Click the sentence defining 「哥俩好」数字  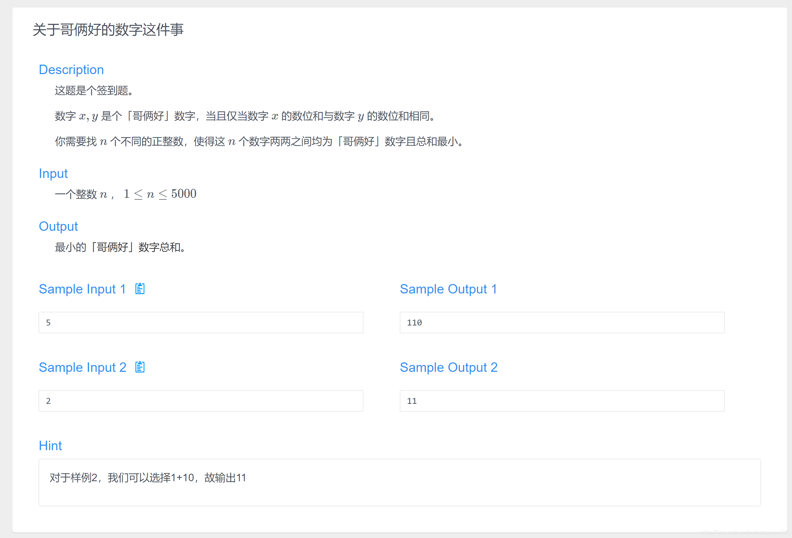(x=245, y=116)
